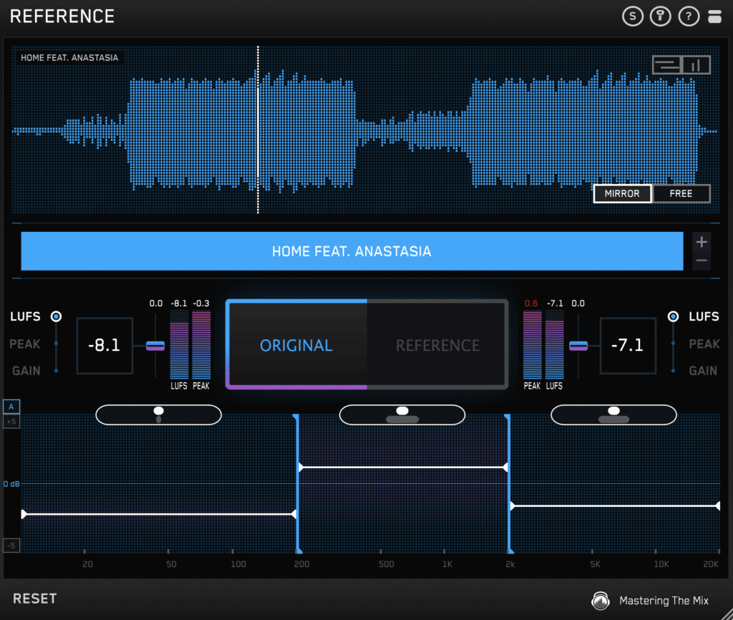733x620 pixels.
Task: Add a reference track with plus icon
Action: point(702,242)
